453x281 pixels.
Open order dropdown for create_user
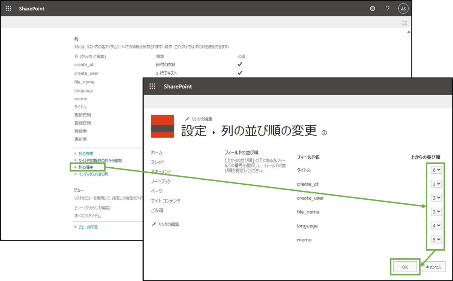click(x=436, y=198)
